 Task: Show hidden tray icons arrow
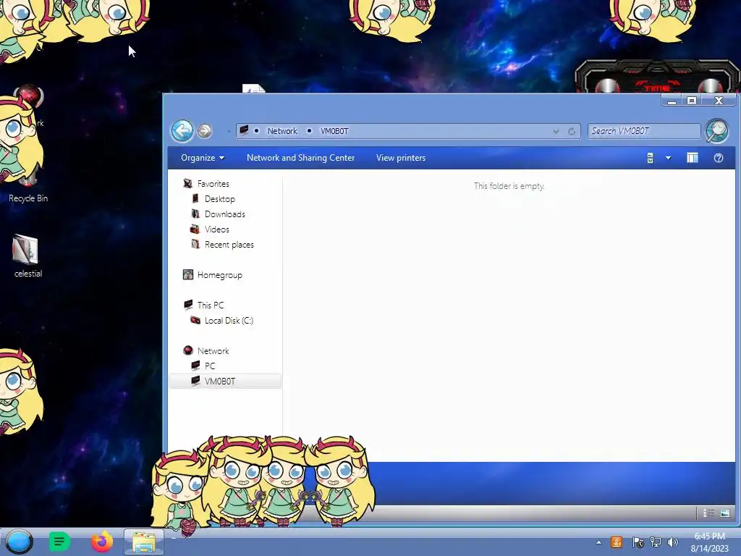point(598,542)
